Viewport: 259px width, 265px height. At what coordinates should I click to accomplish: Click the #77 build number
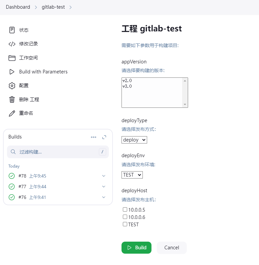(22, 187)
